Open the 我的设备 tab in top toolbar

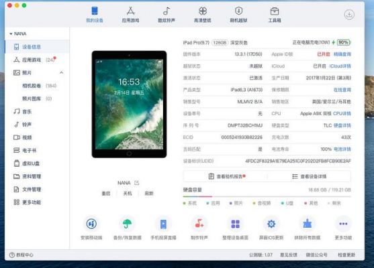click(x=95, y=15)
